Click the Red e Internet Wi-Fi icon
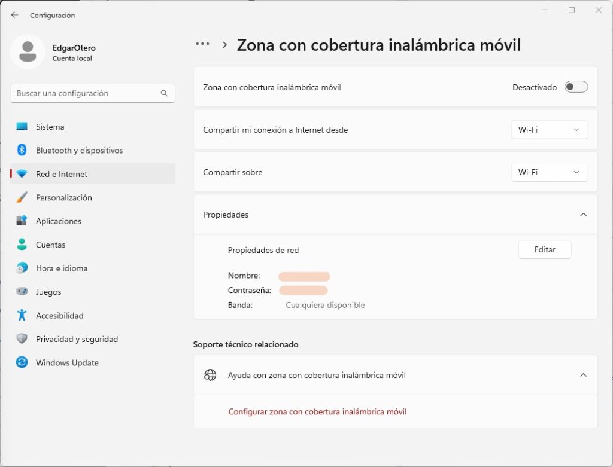 [x=22, y=174]
